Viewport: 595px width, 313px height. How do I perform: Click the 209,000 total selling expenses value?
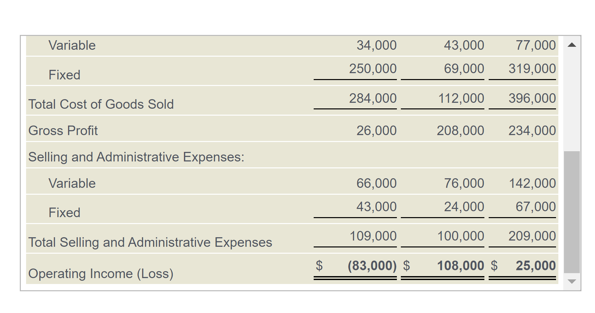click(532, 236)
